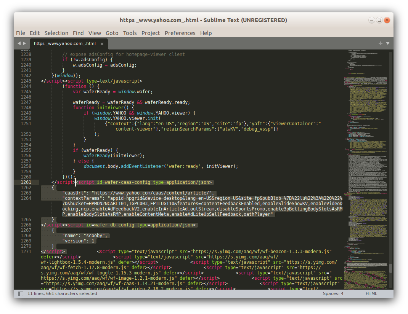Open the Preferences menu
Screen dimensions: 408x314
[x=180, y=33]
